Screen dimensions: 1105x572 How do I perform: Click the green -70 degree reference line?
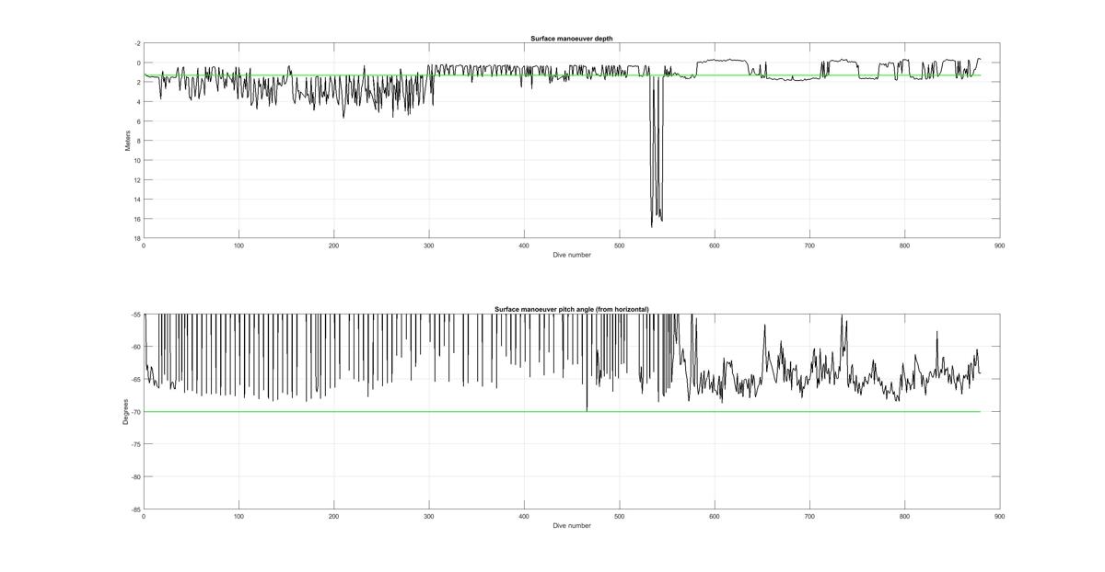pyautogui.click(x=562, y=411)
